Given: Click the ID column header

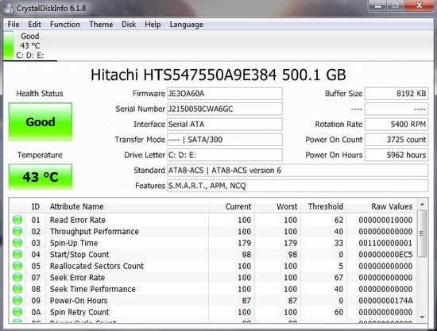Looking at the screenshot, I should click(x=36, y=206).
